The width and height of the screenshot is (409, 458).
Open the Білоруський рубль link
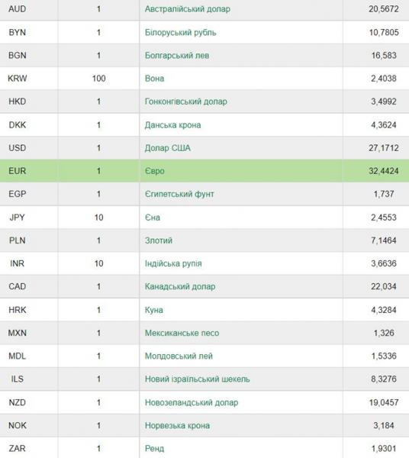180,32
